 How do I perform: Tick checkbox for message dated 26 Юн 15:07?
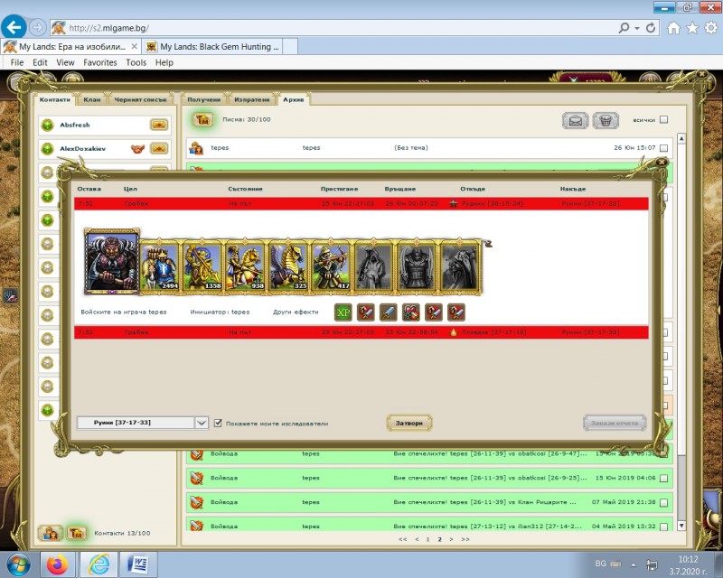663,147
